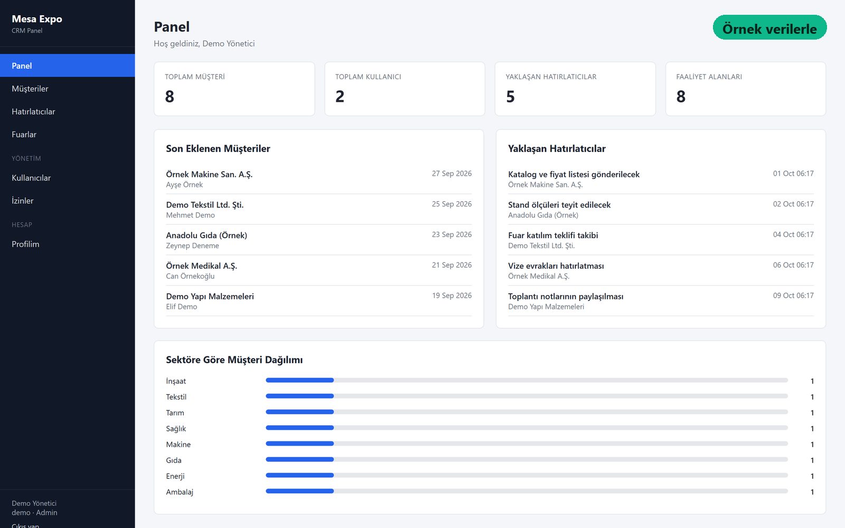Select customer Örnek Makine San. A.Ş.
Viewport: 845px width, 528px height.
(209, 174)
